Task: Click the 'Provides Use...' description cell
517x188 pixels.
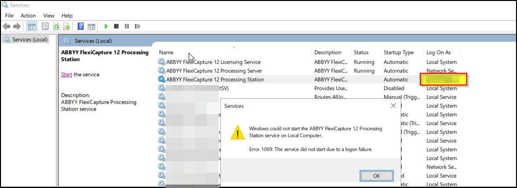Action: (x=331, y=88)
